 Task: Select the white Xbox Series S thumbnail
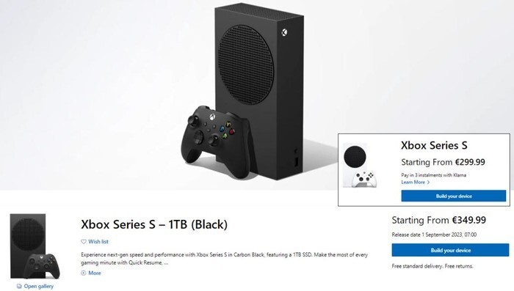[360, 166]
